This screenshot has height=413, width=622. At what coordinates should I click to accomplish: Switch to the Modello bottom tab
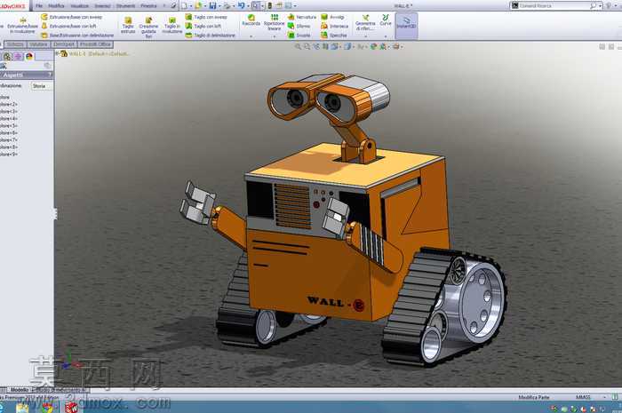point(20,390)
